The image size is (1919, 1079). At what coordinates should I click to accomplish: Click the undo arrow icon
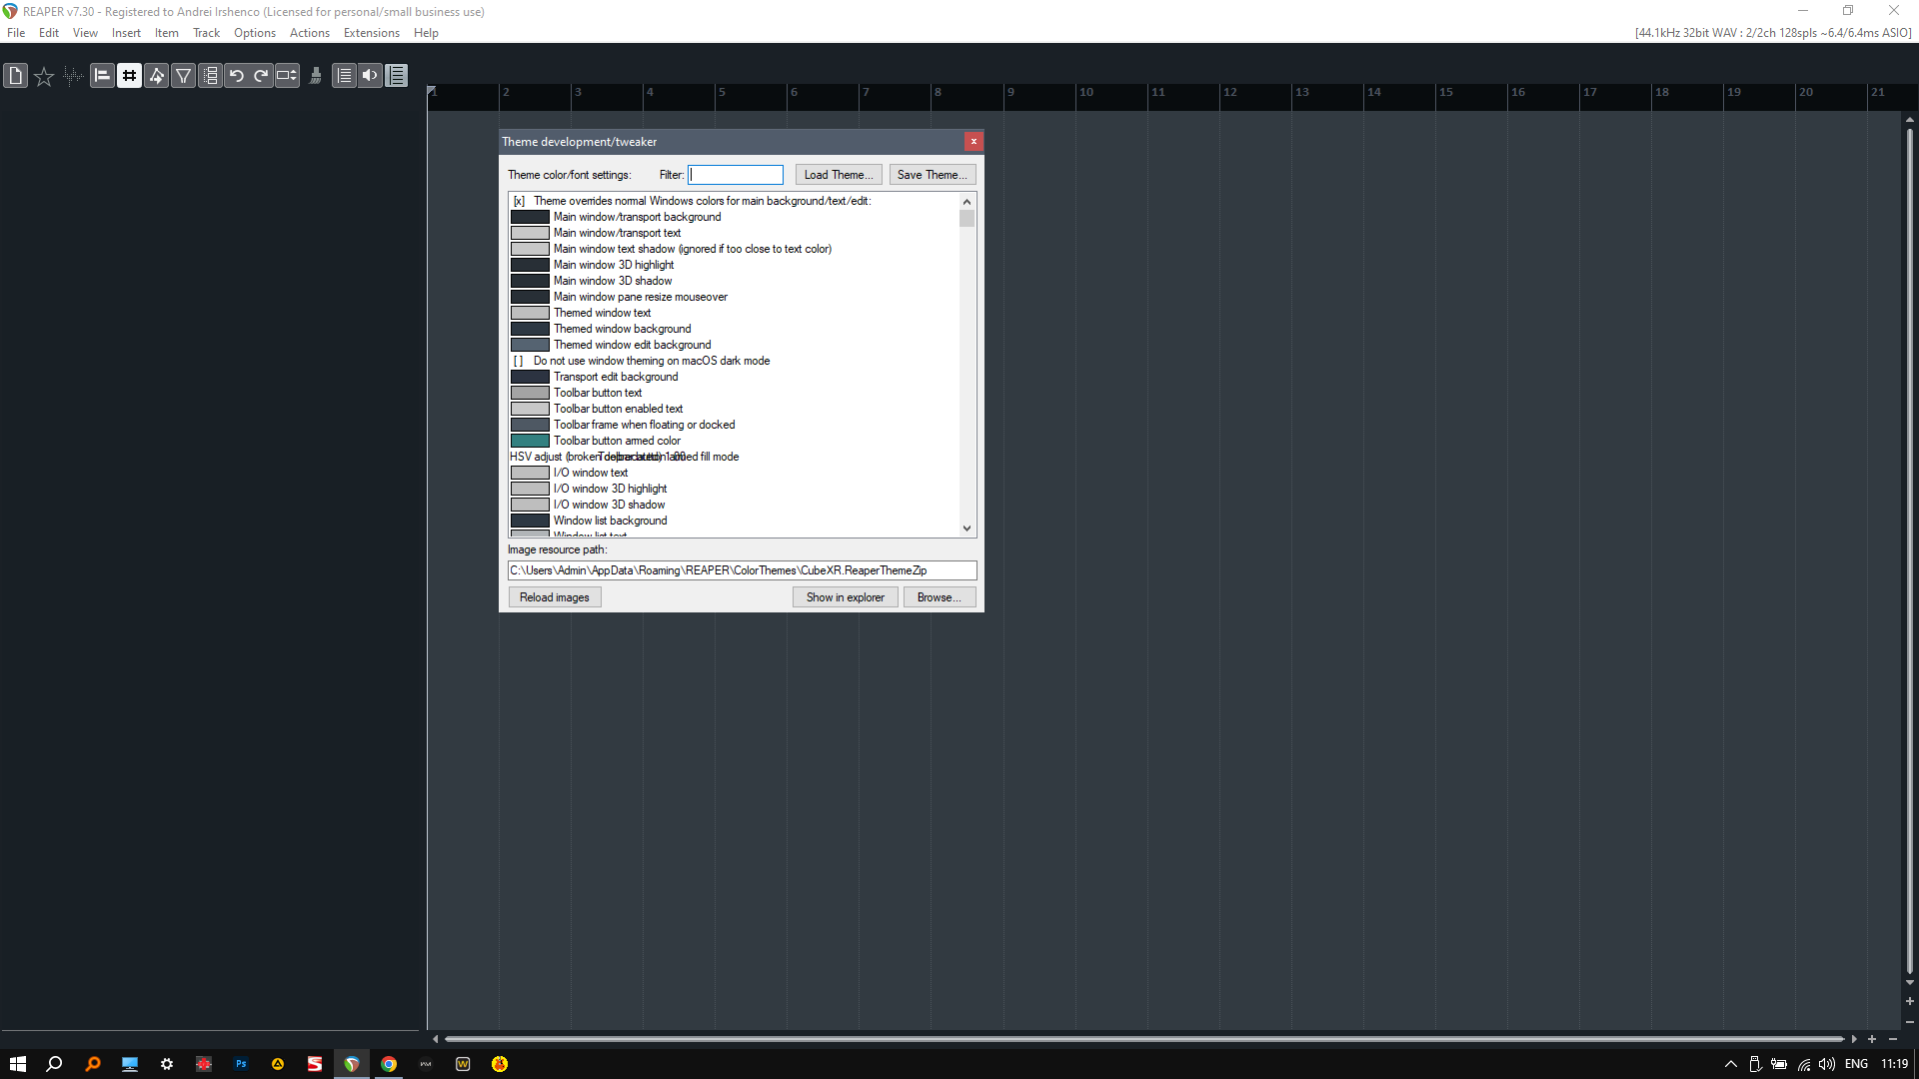(x=236, y=75)
